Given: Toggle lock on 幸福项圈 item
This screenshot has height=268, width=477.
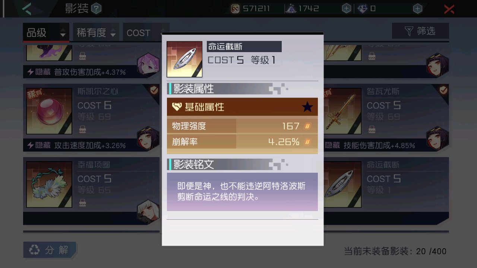Looking at the screenshot, I should (x=82, y=202).
